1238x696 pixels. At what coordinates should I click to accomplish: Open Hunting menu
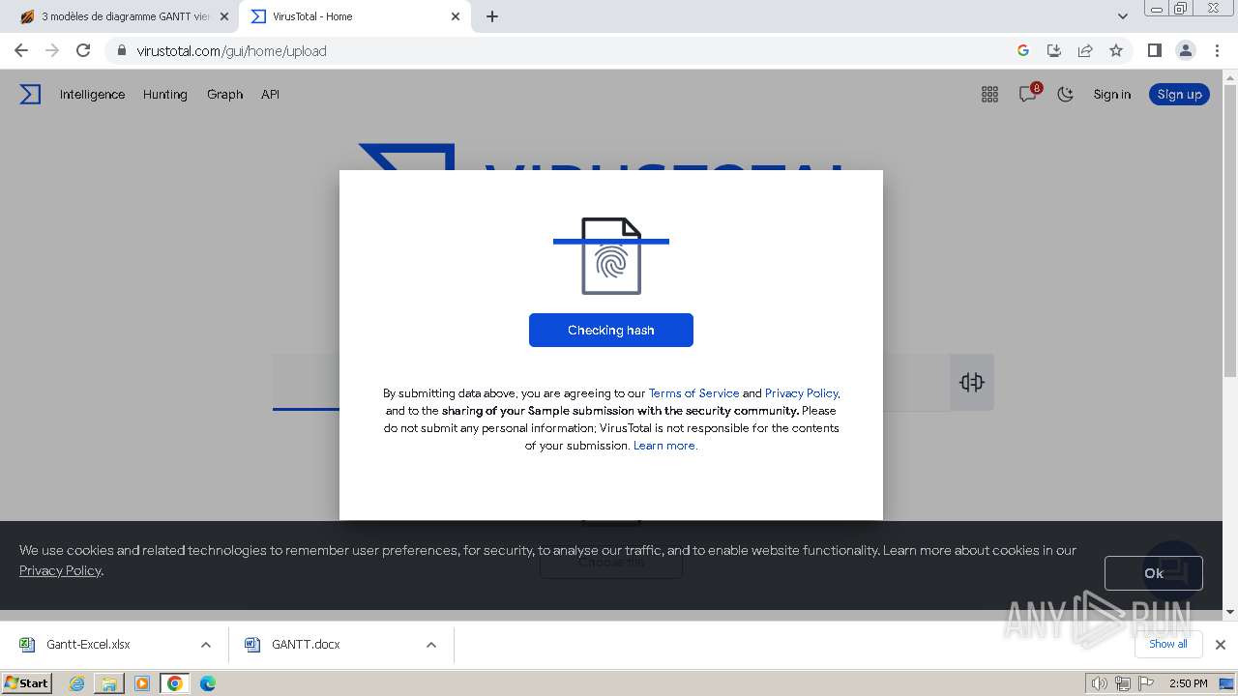pos(164,94)
